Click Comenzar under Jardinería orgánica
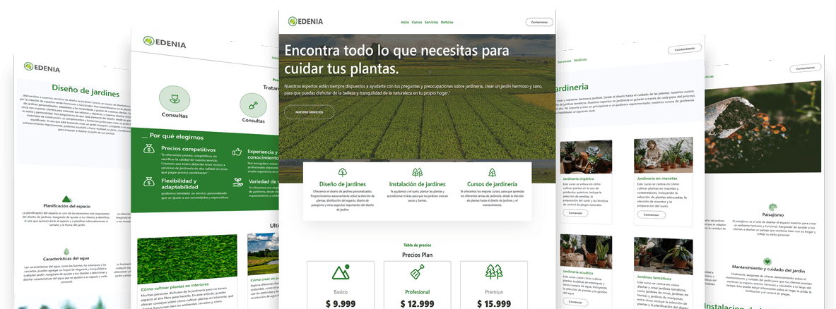Viewport: 836px width, 309px height. [575, 213]
